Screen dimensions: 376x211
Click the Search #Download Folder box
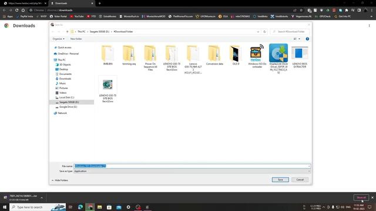click(x=290, y=32)
